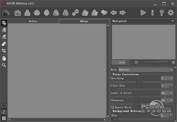Select the preview window eye tool
This screenshot has height=122, width=177.
tap(4, 23)
